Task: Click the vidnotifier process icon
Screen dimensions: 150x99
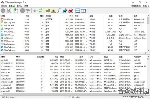Action: 2,35
